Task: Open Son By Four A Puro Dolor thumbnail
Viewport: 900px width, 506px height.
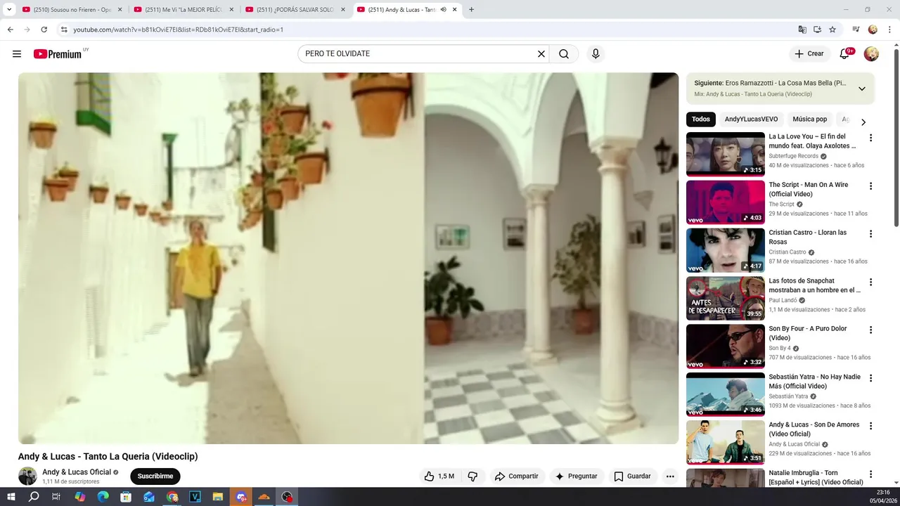Action: tap(726, 346)
